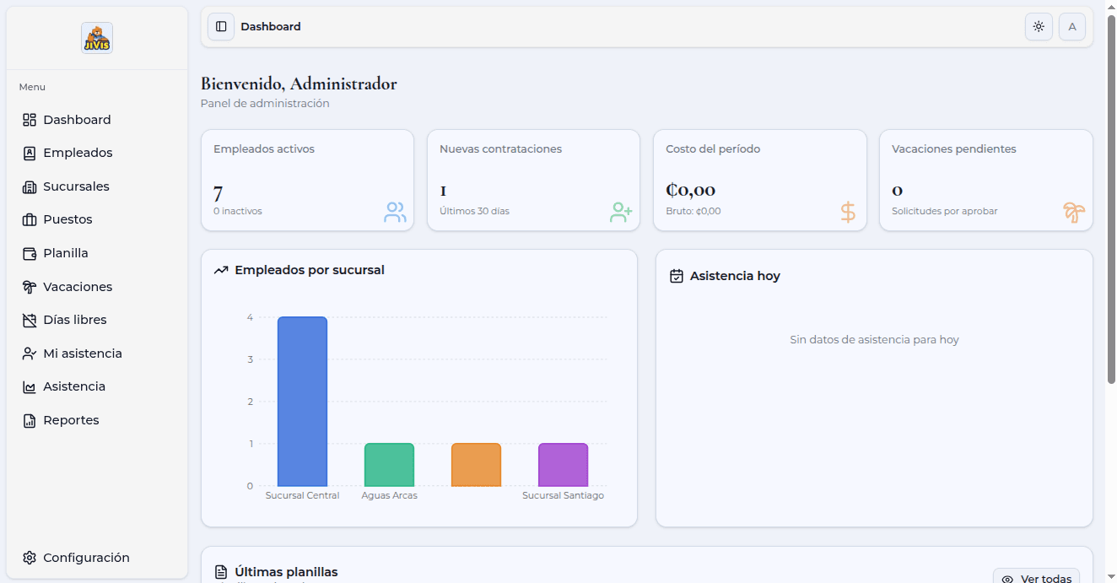Click the palm tree icon in Vacaciones pendientes card
The image size is (1117, 583).
[1074, 213]
